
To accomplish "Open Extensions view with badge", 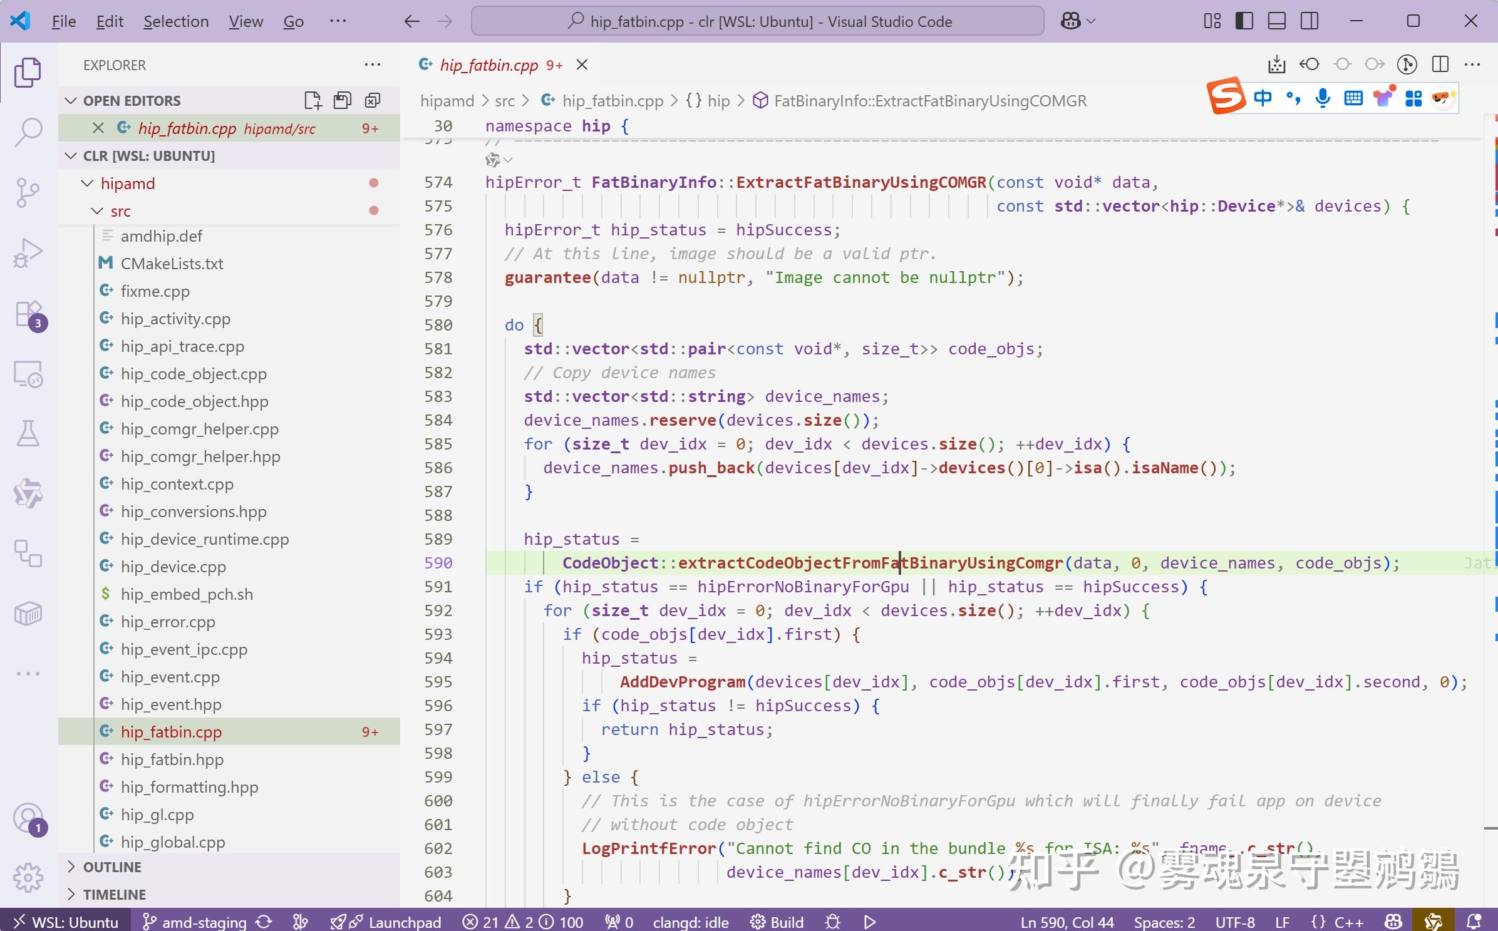I will point(28,314).
